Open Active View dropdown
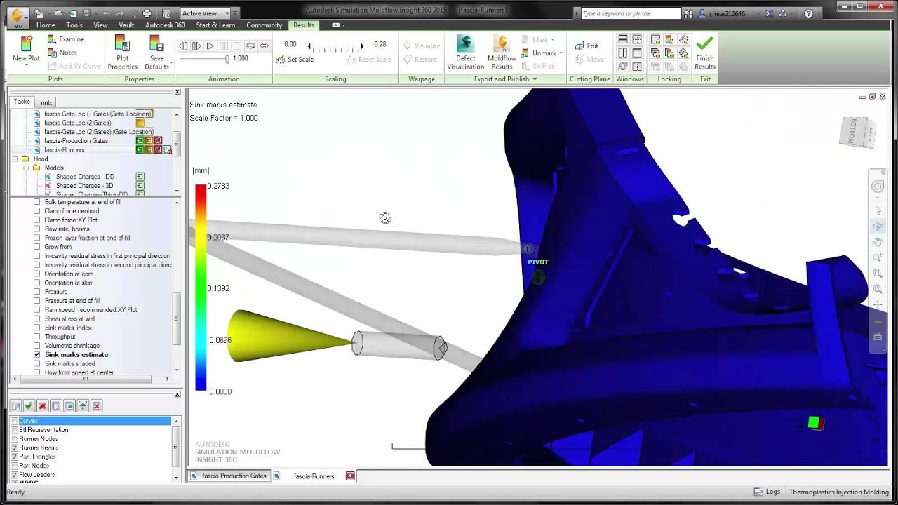Screen dimensions: 898x505 tap(227, 13)
